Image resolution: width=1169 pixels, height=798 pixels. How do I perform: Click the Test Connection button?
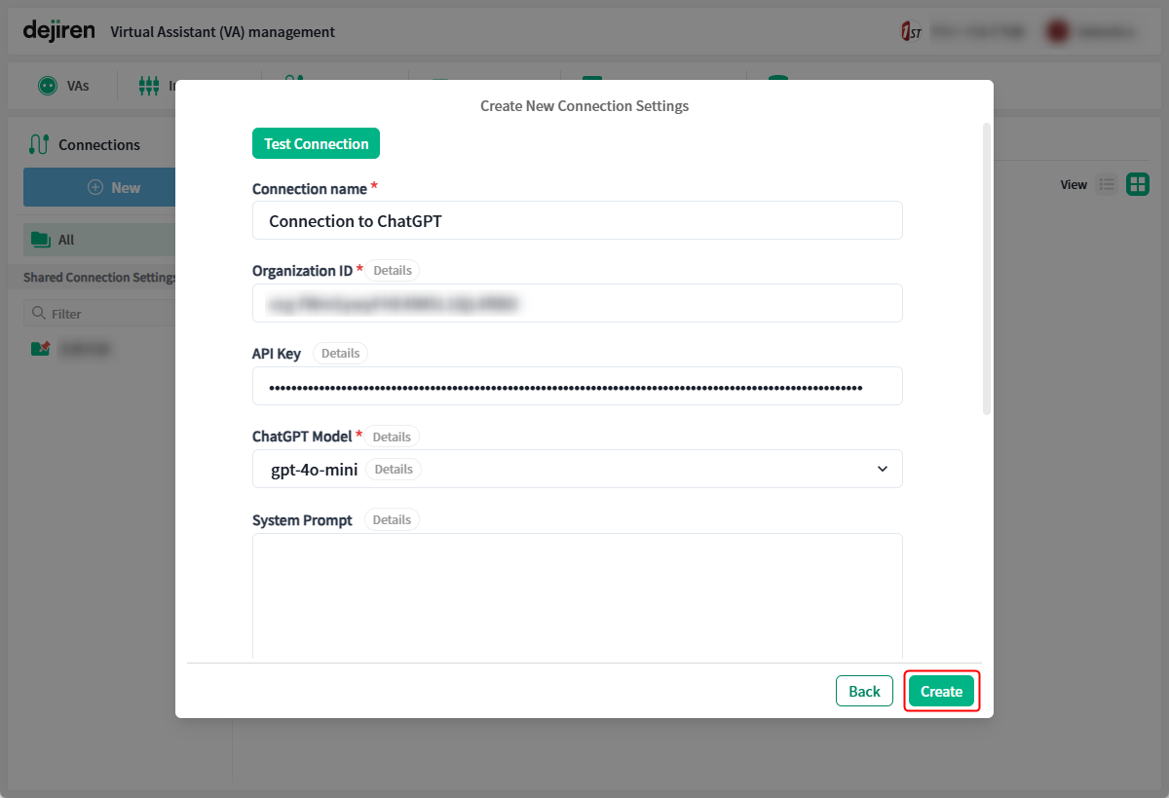click(x=316, y=143)
